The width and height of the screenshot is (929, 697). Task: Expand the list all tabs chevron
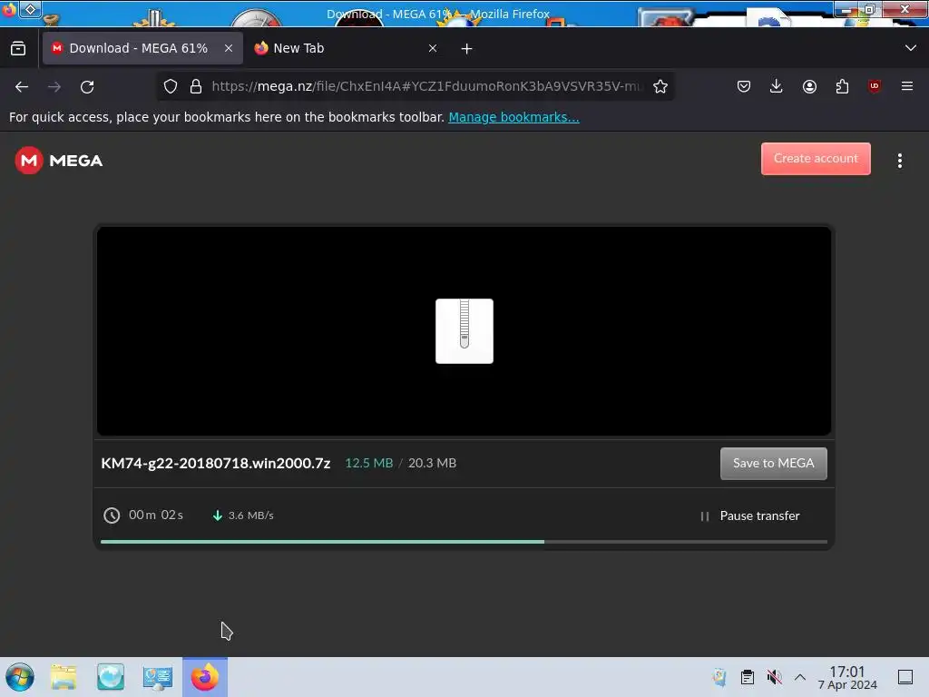(911, 48)
